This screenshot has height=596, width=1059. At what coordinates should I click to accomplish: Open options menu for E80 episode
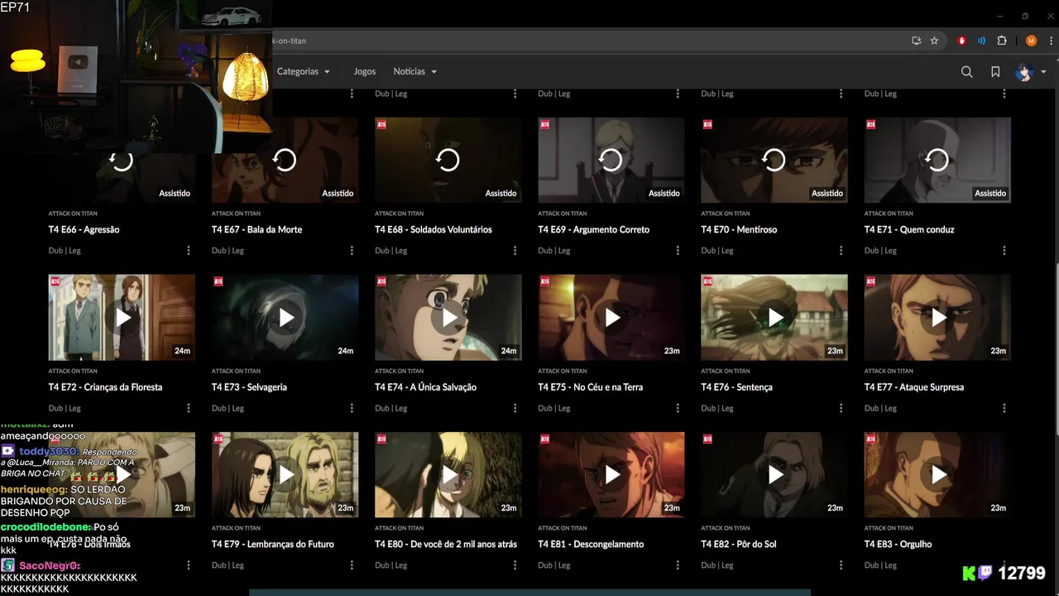[x=515, y=565]
